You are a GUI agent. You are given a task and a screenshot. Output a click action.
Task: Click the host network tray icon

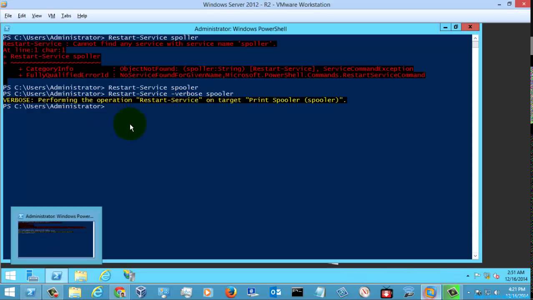click(487, 292)
